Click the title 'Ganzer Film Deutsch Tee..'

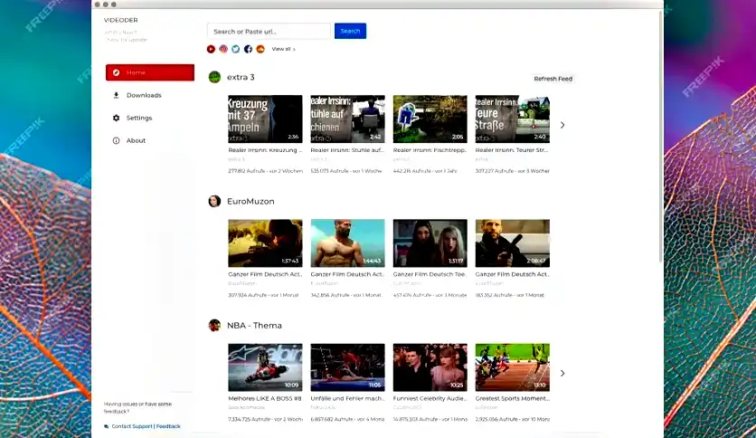click(x=430, y=274)
